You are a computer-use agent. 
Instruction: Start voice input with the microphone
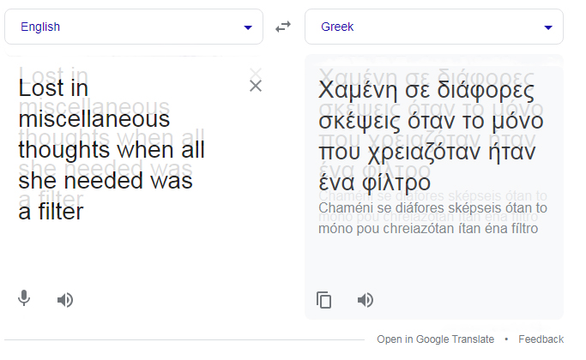click(24, 298)
